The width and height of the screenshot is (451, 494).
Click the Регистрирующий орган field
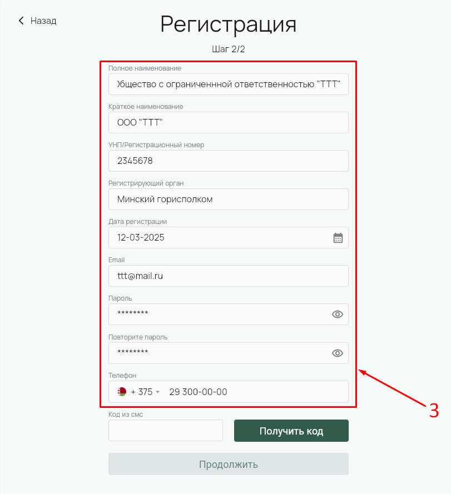229,199
